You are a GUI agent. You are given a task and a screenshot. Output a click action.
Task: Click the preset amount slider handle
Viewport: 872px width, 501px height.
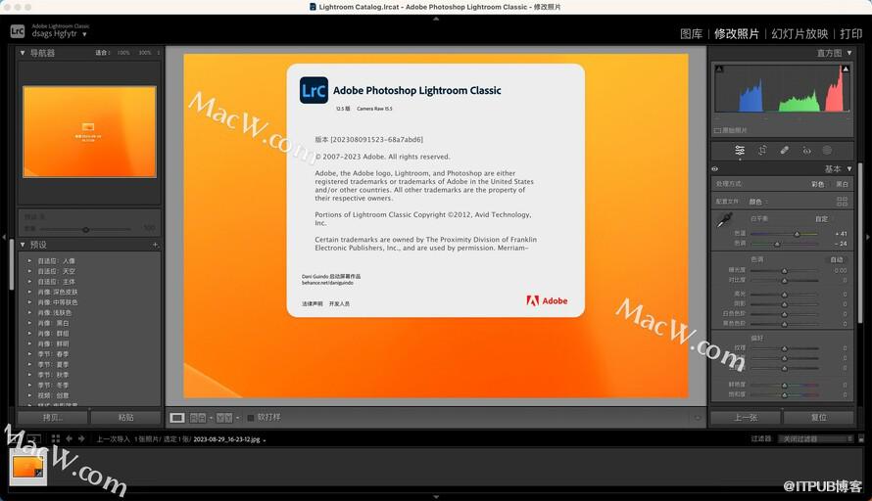point(85,229)
